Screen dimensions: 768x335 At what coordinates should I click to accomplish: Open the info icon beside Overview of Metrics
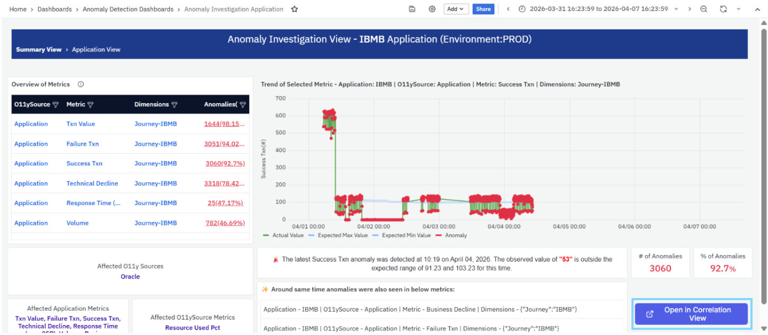[x=81, y=84]
